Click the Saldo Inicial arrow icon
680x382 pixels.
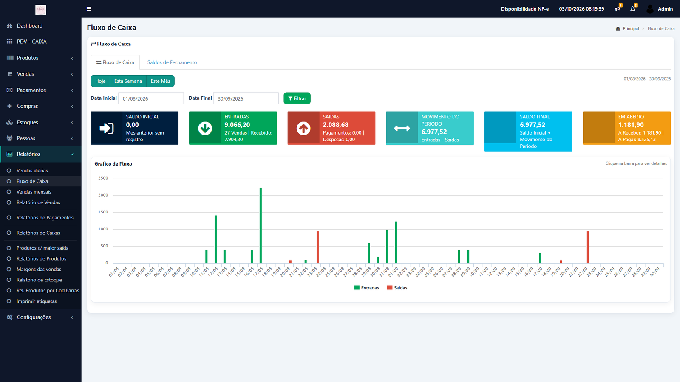point(106,128)
